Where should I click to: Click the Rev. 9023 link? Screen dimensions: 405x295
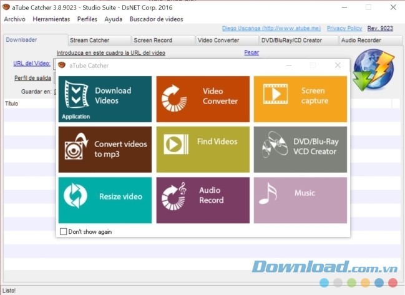point(381,28)
